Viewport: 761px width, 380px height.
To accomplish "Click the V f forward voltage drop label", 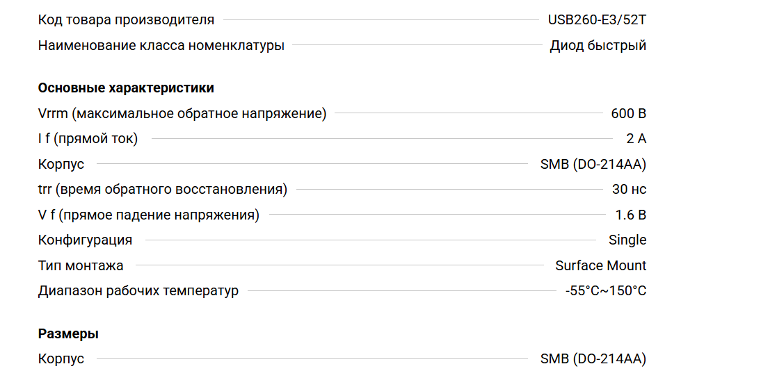I will (148, 215).
